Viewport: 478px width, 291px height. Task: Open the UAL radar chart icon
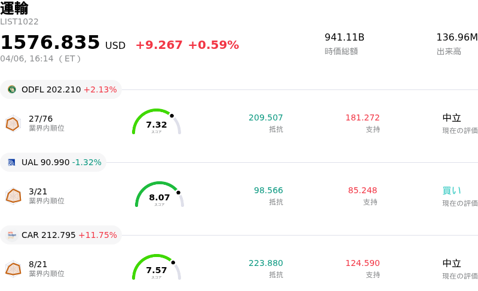coord(13,196)
